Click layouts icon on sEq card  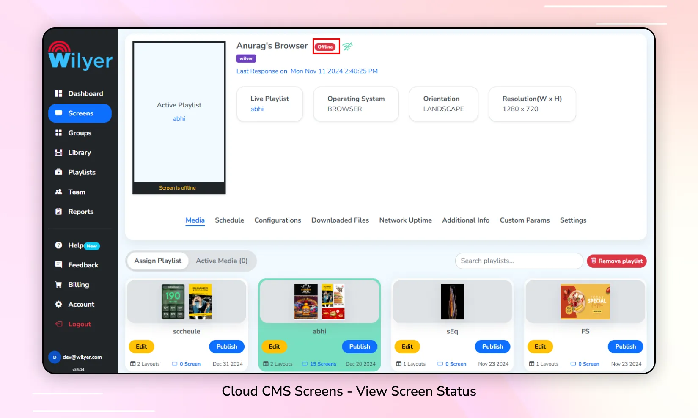(x=398, y=364)
